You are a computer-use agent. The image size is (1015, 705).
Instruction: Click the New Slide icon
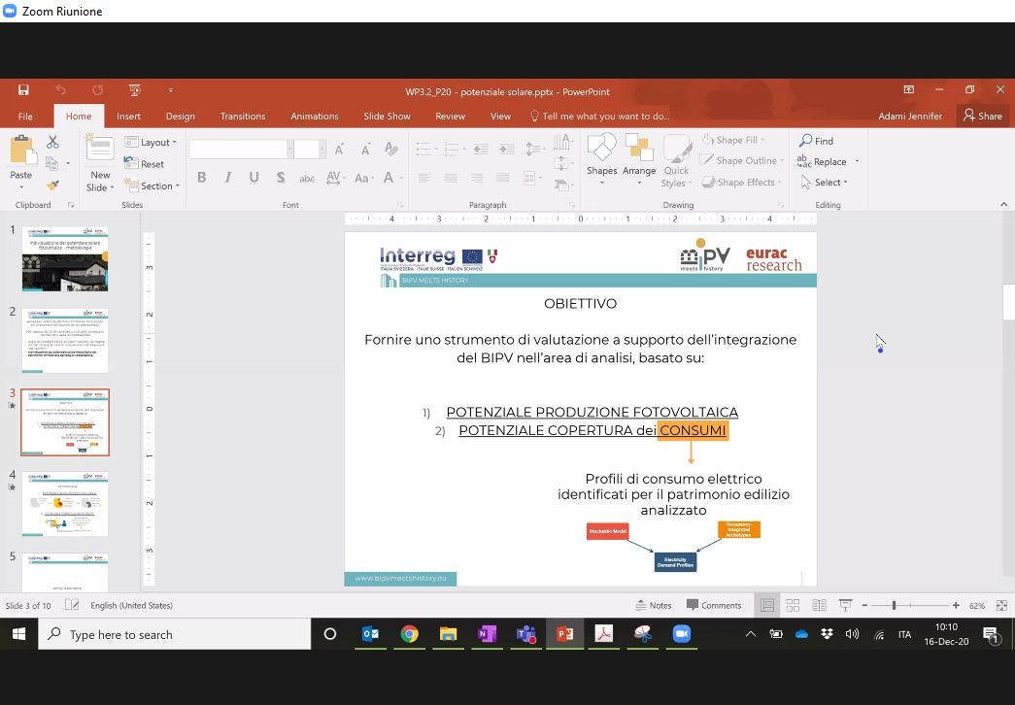(100, 148)
